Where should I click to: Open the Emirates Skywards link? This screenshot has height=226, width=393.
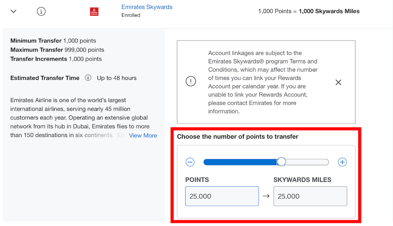(x=147, y=7)
